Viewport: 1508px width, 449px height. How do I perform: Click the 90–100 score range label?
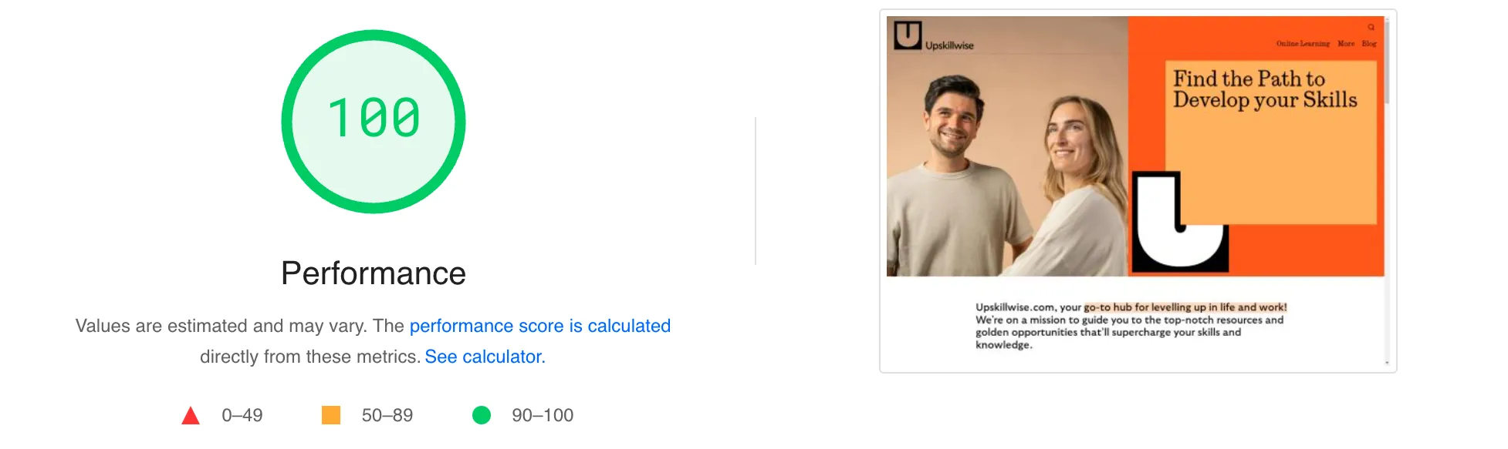543,415
